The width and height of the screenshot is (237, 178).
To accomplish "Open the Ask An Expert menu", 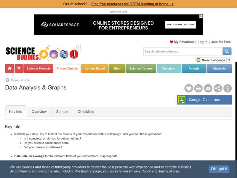I will pyautogui.click(x=95, y=69).
